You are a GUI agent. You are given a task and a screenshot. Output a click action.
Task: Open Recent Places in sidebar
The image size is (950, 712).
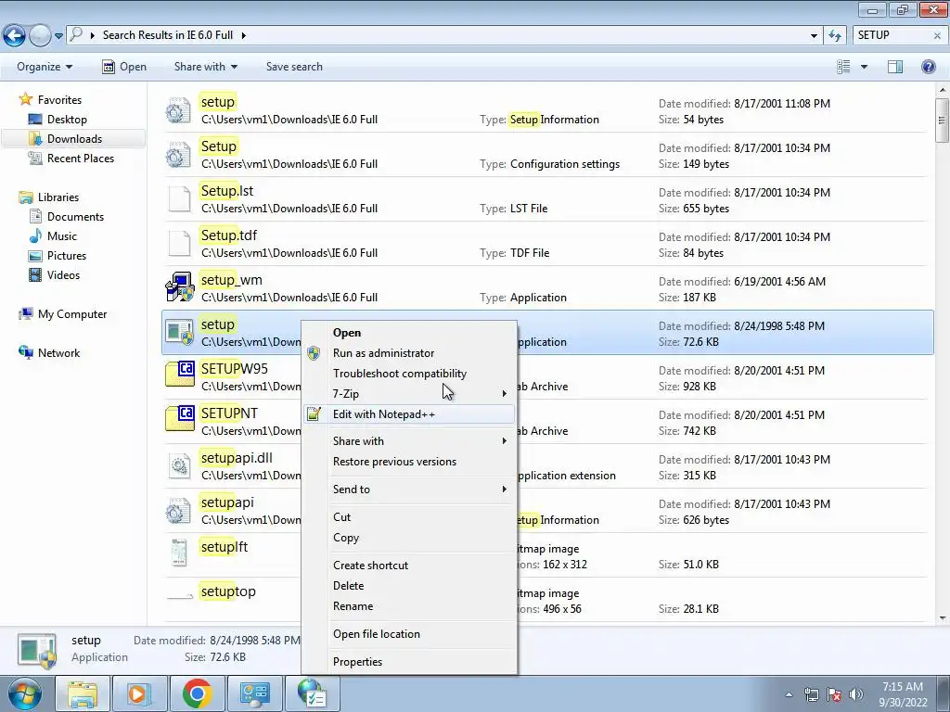[x=81, y=158]
